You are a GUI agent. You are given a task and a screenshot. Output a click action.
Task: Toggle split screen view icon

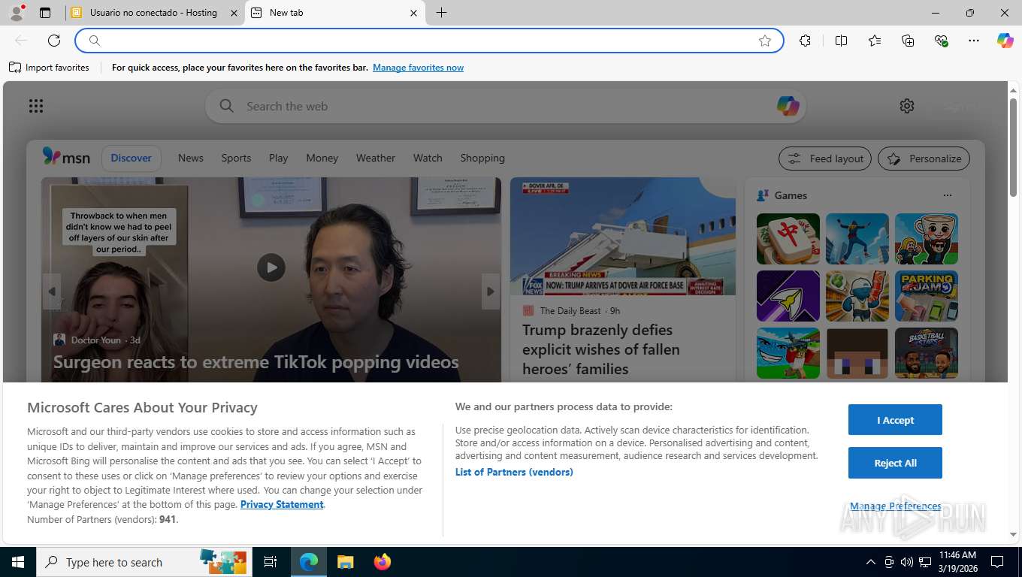(841, 41)
